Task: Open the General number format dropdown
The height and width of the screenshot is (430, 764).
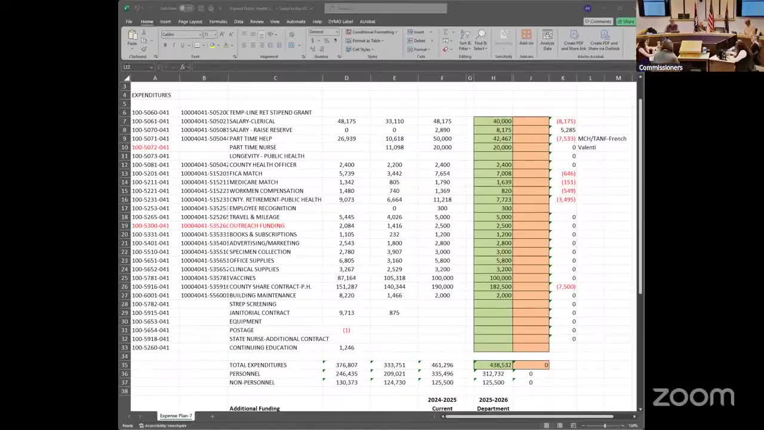Action: pyautogui.click(x=337, y=32)
